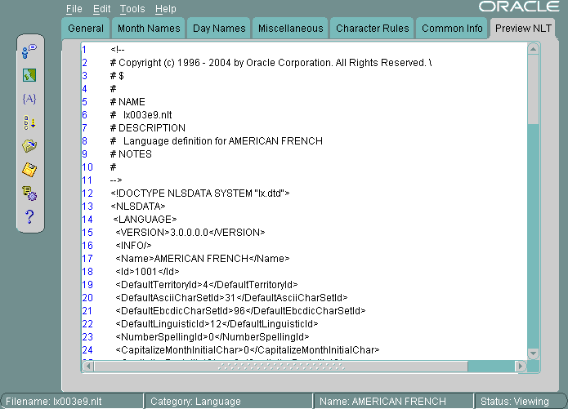Save using the floppy disk icon
The image size is (568, 409).
[x=29, y=170]
